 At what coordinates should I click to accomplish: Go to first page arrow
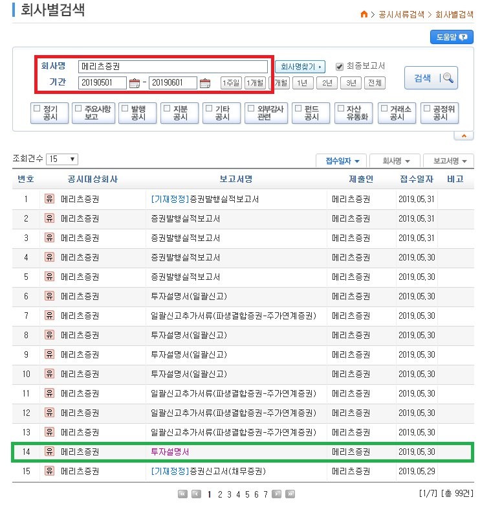pyautogui.click(x=182, y=494)
